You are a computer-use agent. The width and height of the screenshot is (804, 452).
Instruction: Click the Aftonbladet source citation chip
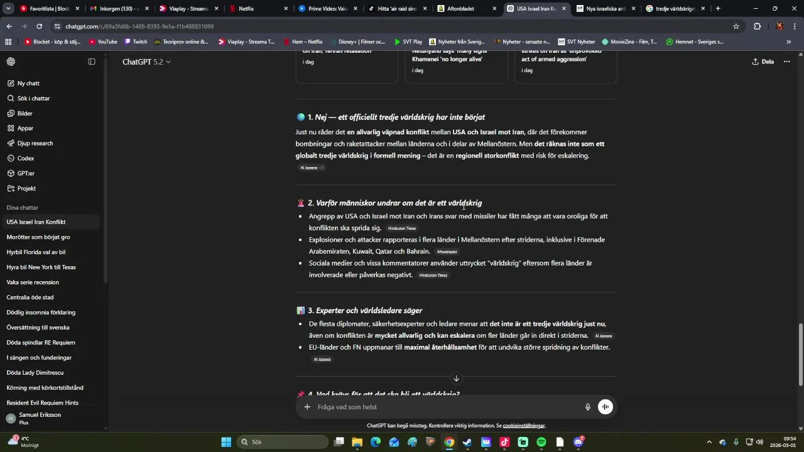(x=447, y=252)
